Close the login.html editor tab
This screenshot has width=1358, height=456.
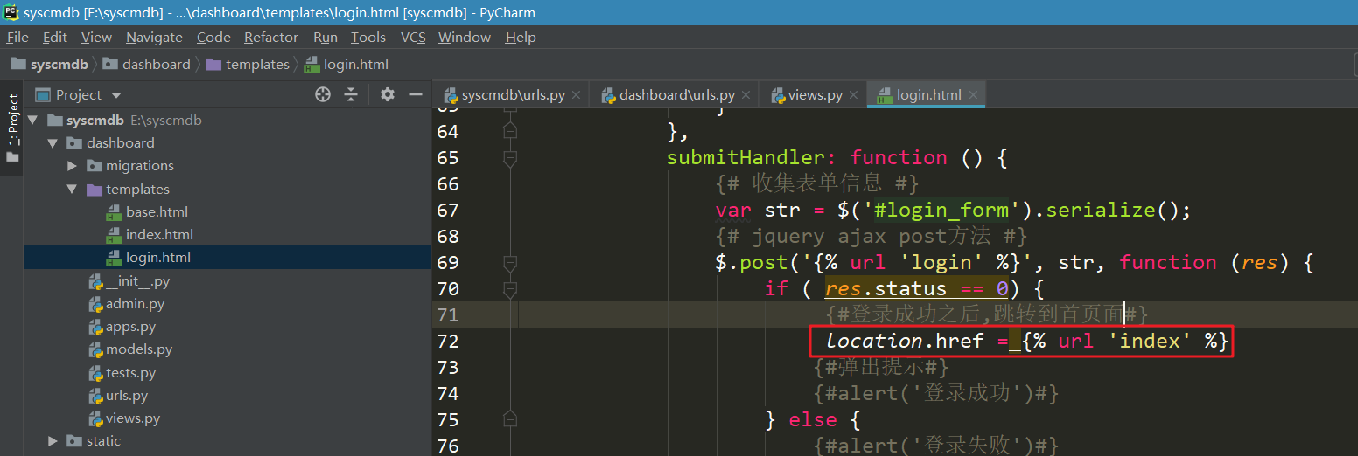[973, 95]
